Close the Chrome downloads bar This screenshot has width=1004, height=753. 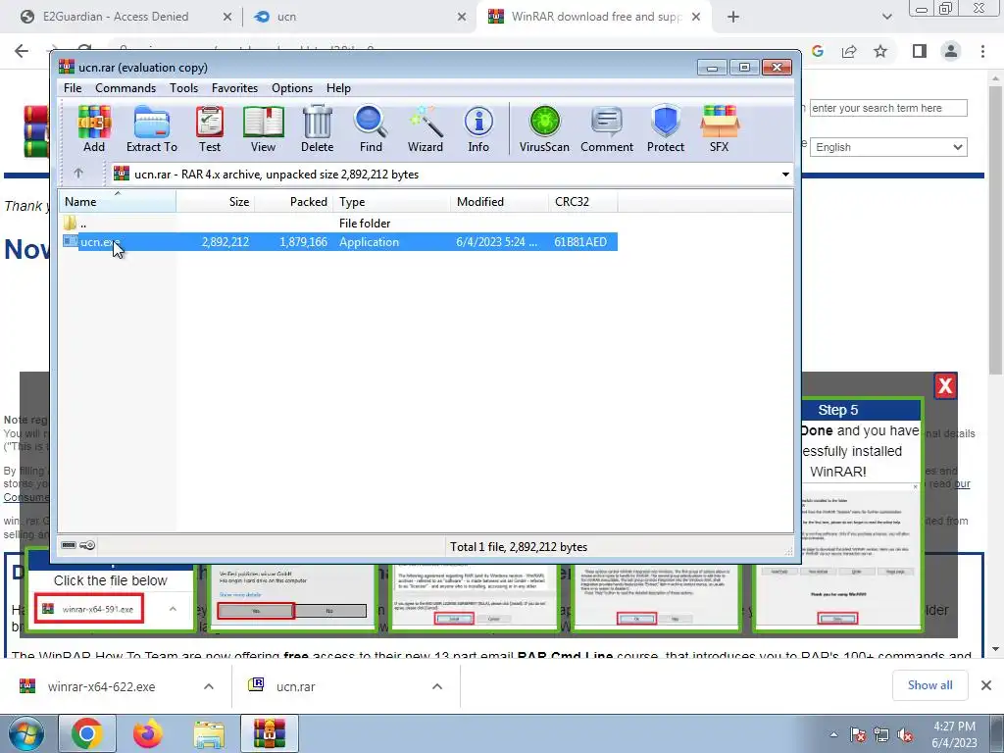tap(986, 685)
